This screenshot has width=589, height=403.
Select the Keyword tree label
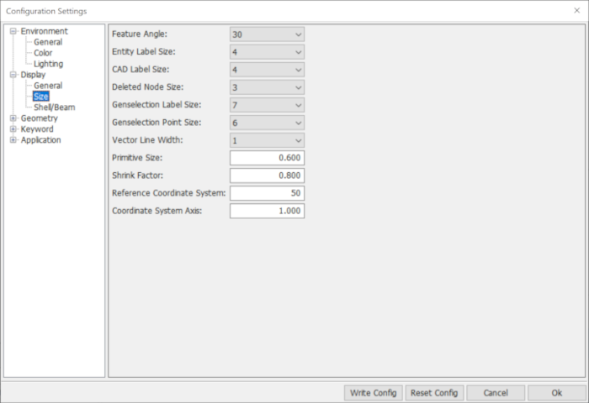point(37,129)
